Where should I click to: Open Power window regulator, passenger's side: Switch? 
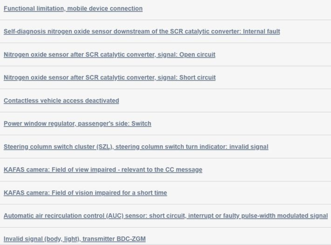(x=77, y=124)
